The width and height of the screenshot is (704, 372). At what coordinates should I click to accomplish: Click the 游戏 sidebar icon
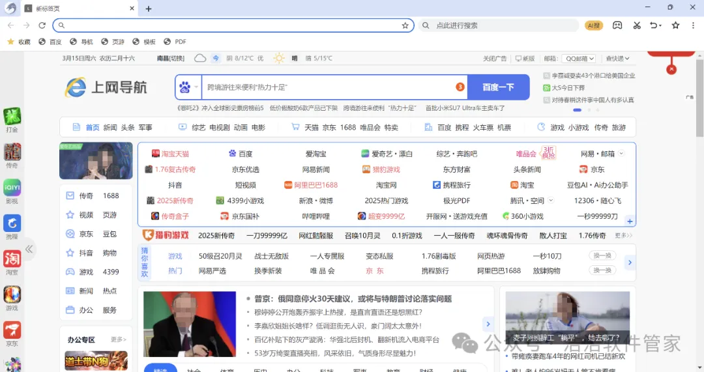pyautogui.click(x=12, y=298)
